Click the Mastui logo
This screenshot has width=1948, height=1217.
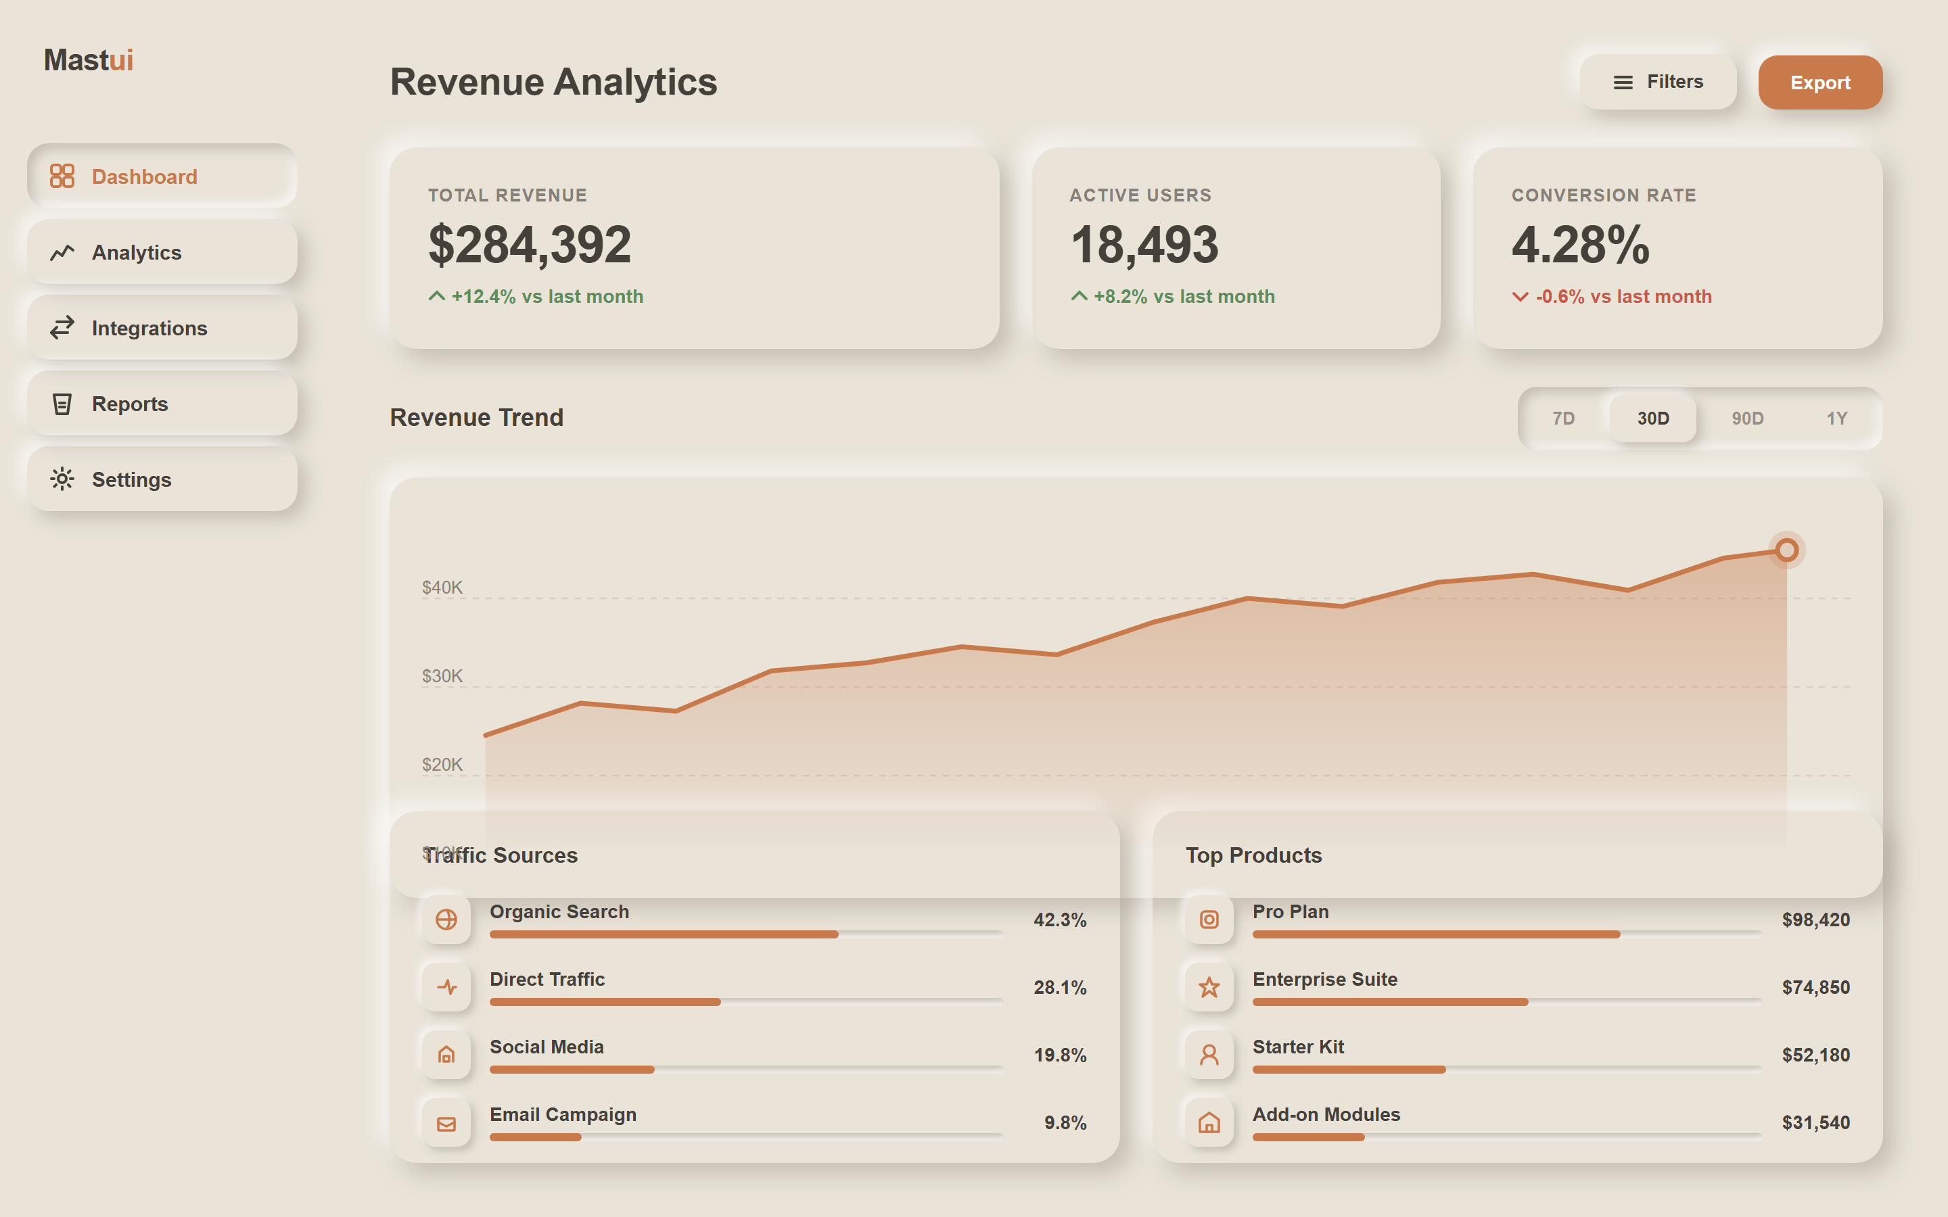click(89, 60)
